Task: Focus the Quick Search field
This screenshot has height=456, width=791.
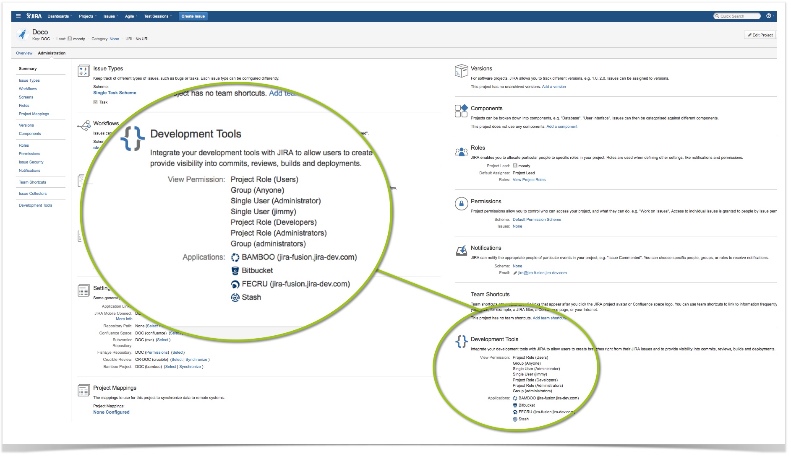Action: pyautogui.click(x=737, y=16)
